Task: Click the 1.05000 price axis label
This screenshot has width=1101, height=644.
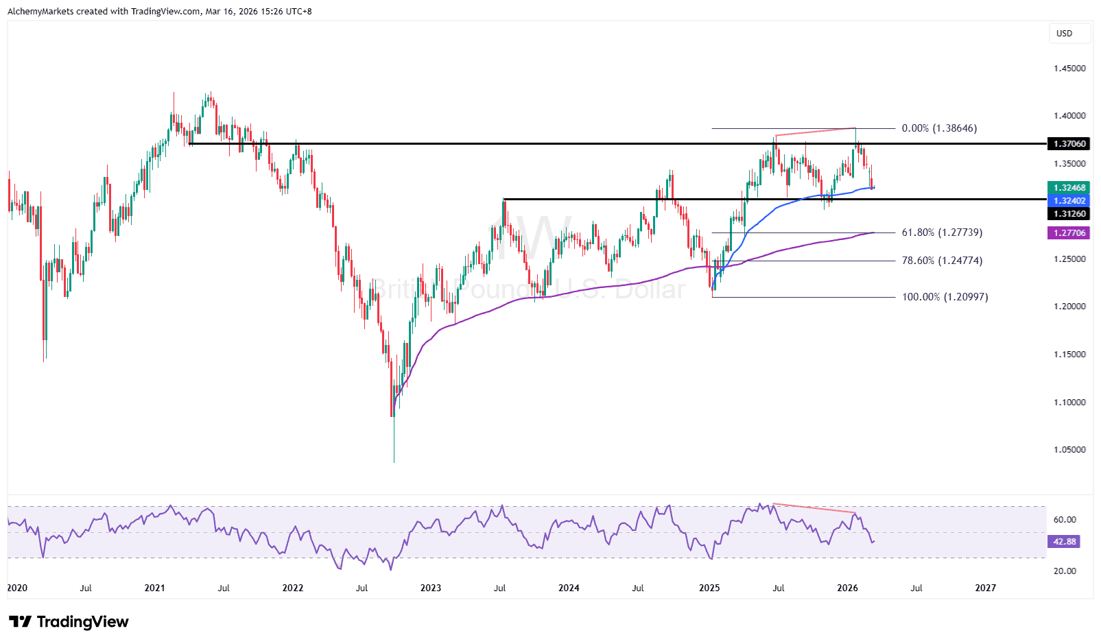Action: tap(1069, 450)
